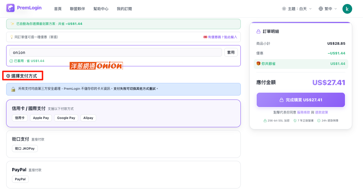
Task: Click 商品小計 US$28.85 amount
Action: [336, 44]
